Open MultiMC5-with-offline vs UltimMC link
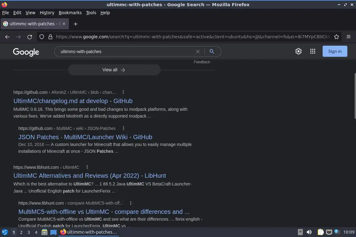The image size is (356, 237). tap(104, 212)
